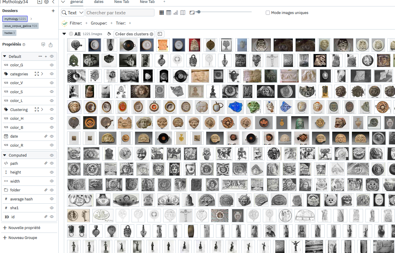
Task: Enable Mode images uniques checkbox
Action: point(268,13)
